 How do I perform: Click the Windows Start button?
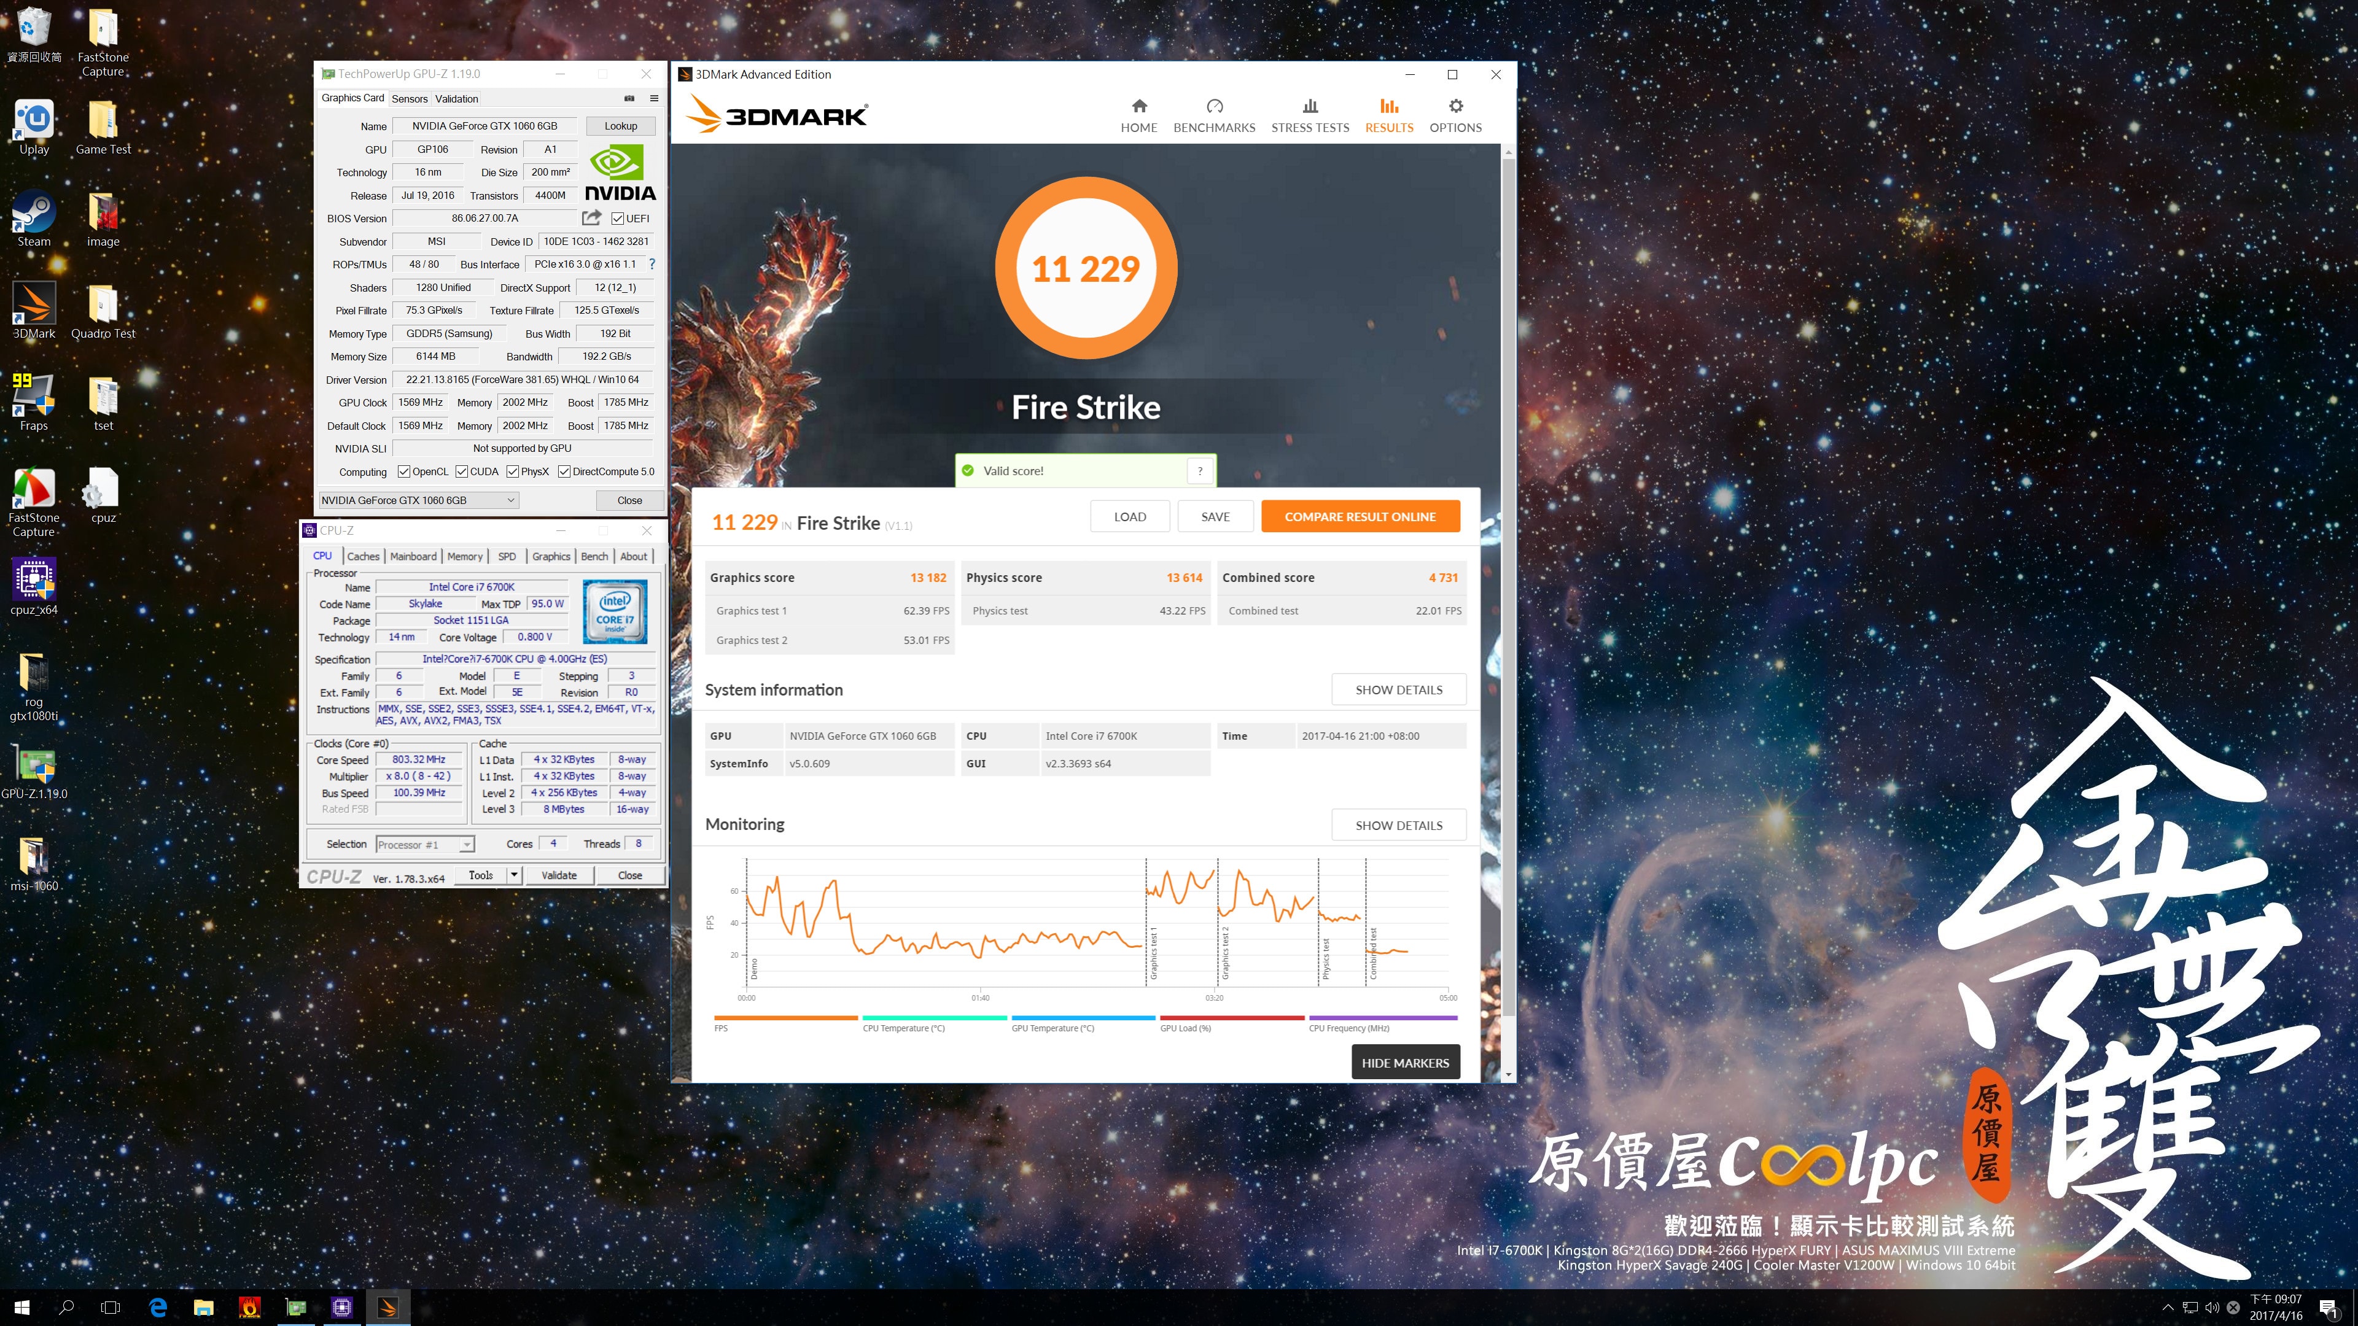coord(22,1307)
